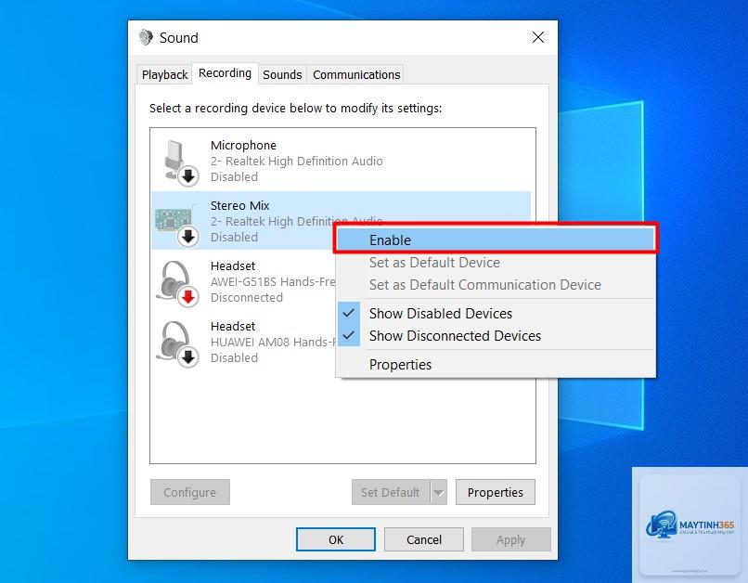This screenshot has height=583, width=748.
Task: Click the Properties button below the list
Action: (x=496, y=492)
